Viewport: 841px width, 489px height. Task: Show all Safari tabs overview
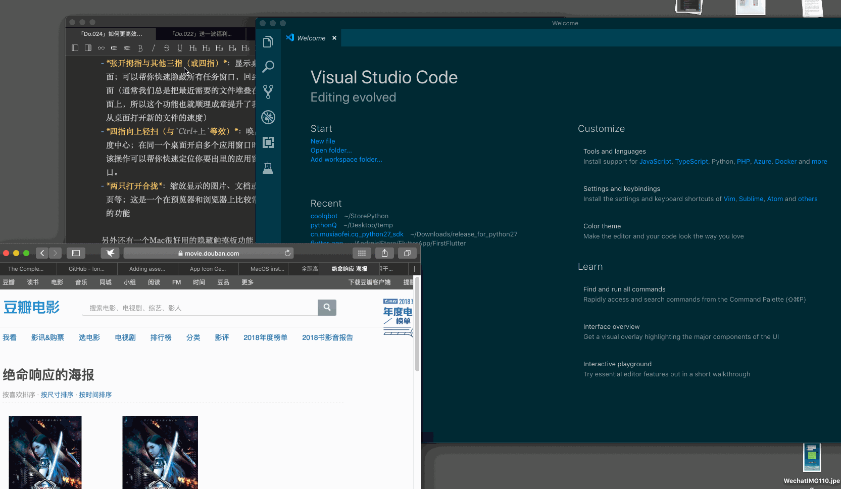(407, 253)
